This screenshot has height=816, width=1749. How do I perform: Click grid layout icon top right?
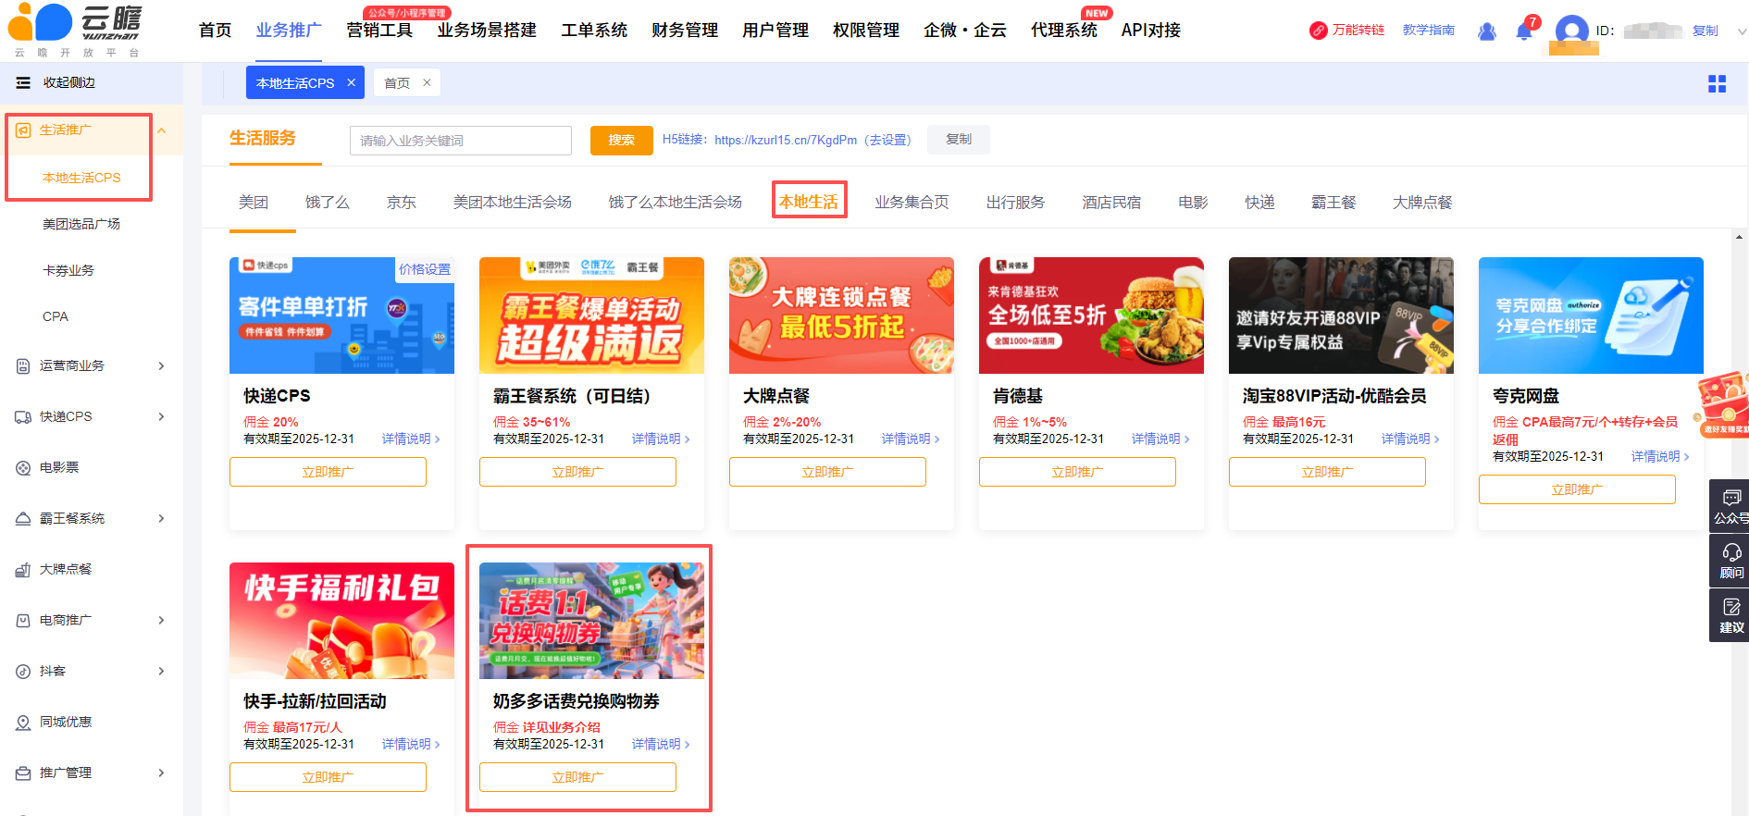coord(1717,84)
